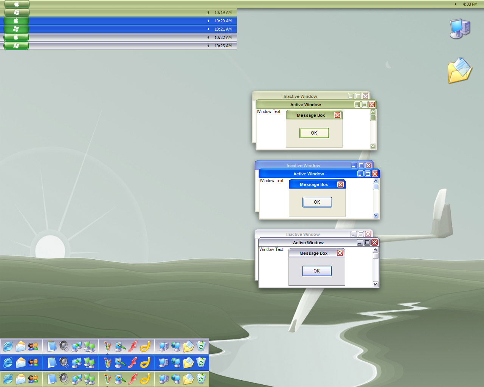The height and width of the screenshot is (387, 484).
Task: Maximize the silver Active Window
Action: 367,243
